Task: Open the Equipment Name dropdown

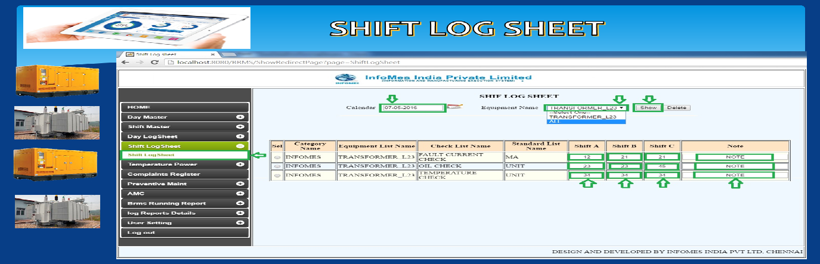Action: point(586,108)
